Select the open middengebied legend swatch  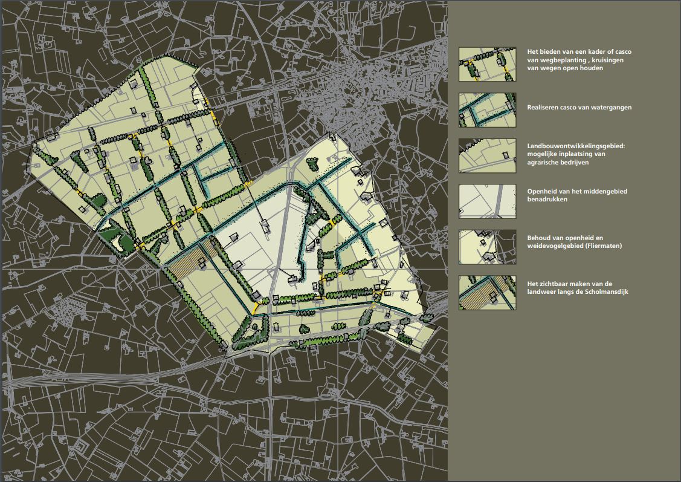[x=487, y=201]
